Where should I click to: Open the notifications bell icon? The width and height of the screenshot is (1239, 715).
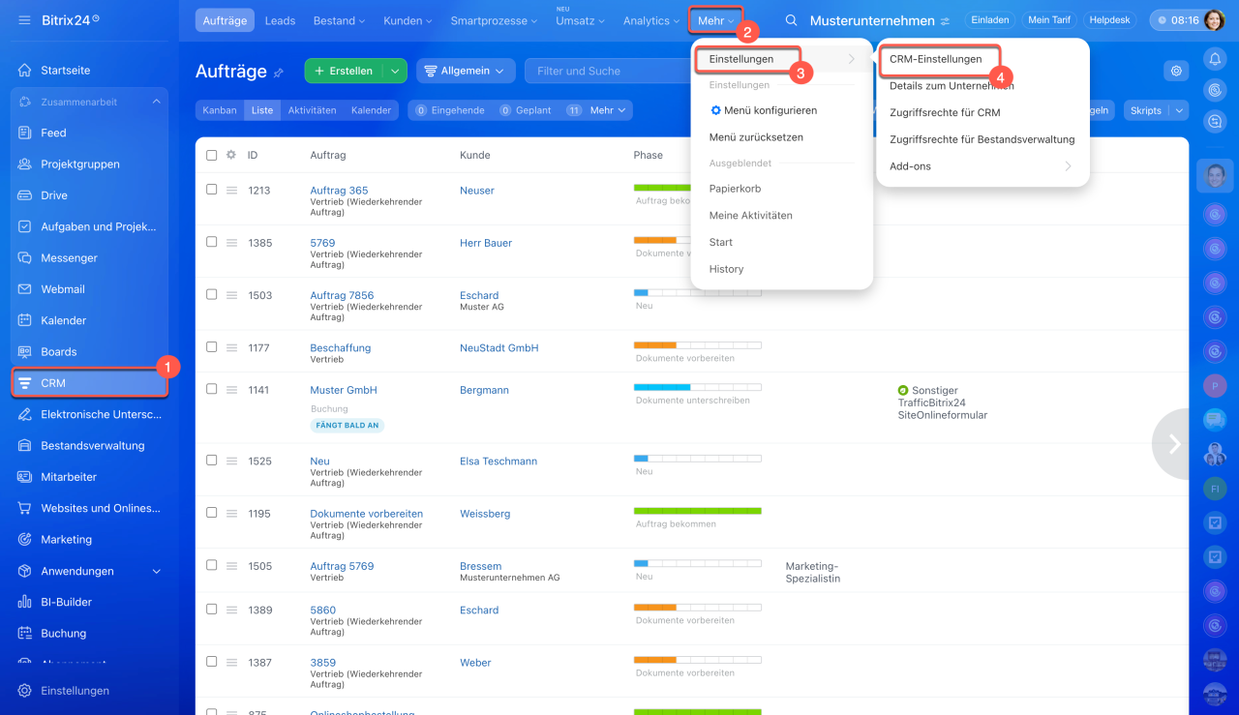pyautogui.click(x=1215, y=59)
